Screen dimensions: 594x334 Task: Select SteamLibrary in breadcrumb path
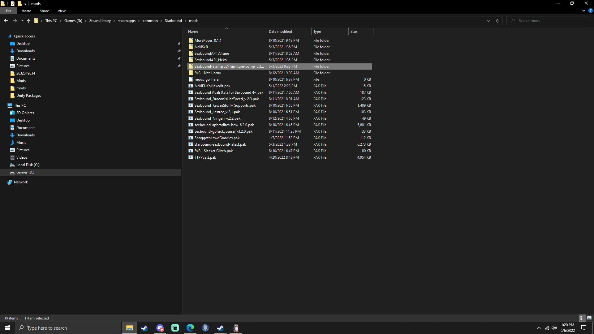100,21
